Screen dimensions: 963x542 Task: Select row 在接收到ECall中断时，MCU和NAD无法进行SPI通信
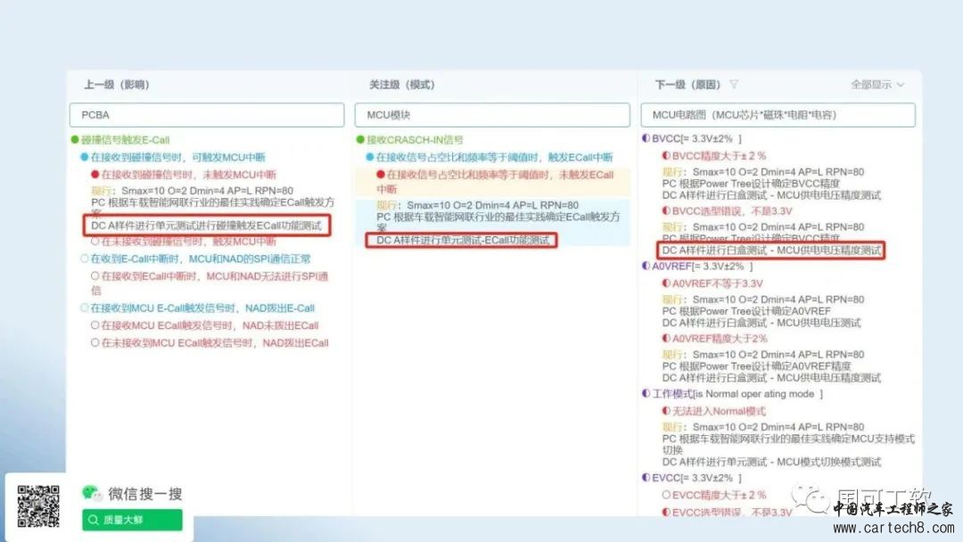coord(210,283)
